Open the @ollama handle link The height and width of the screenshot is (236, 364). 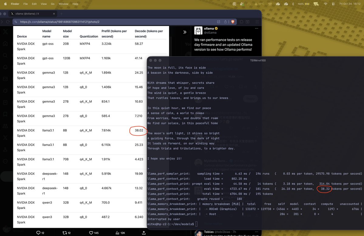coord(210,33)
